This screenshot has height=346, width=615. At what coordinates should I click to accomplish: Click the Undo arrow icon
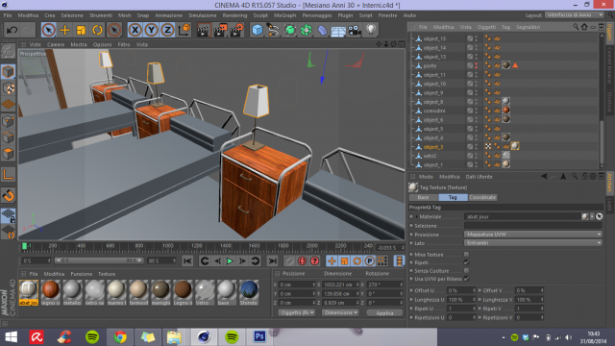(x=12, y=30)
